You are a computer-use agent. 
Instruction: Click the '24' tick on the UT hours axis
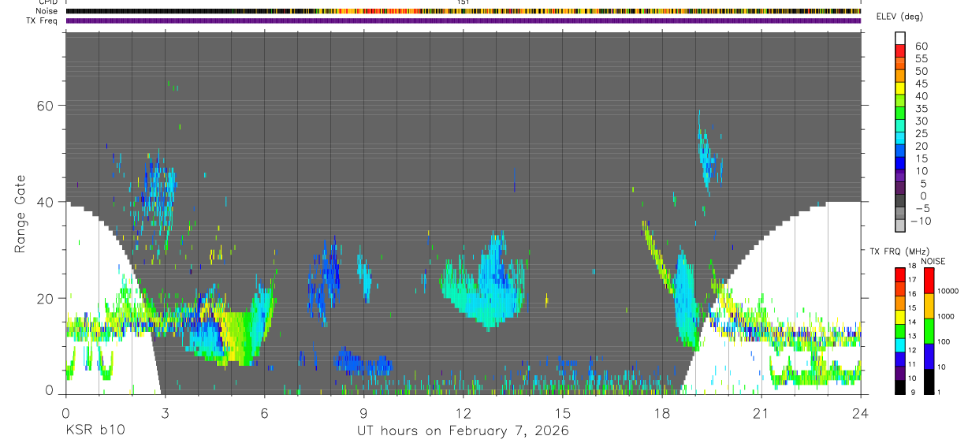coord(860,412)
